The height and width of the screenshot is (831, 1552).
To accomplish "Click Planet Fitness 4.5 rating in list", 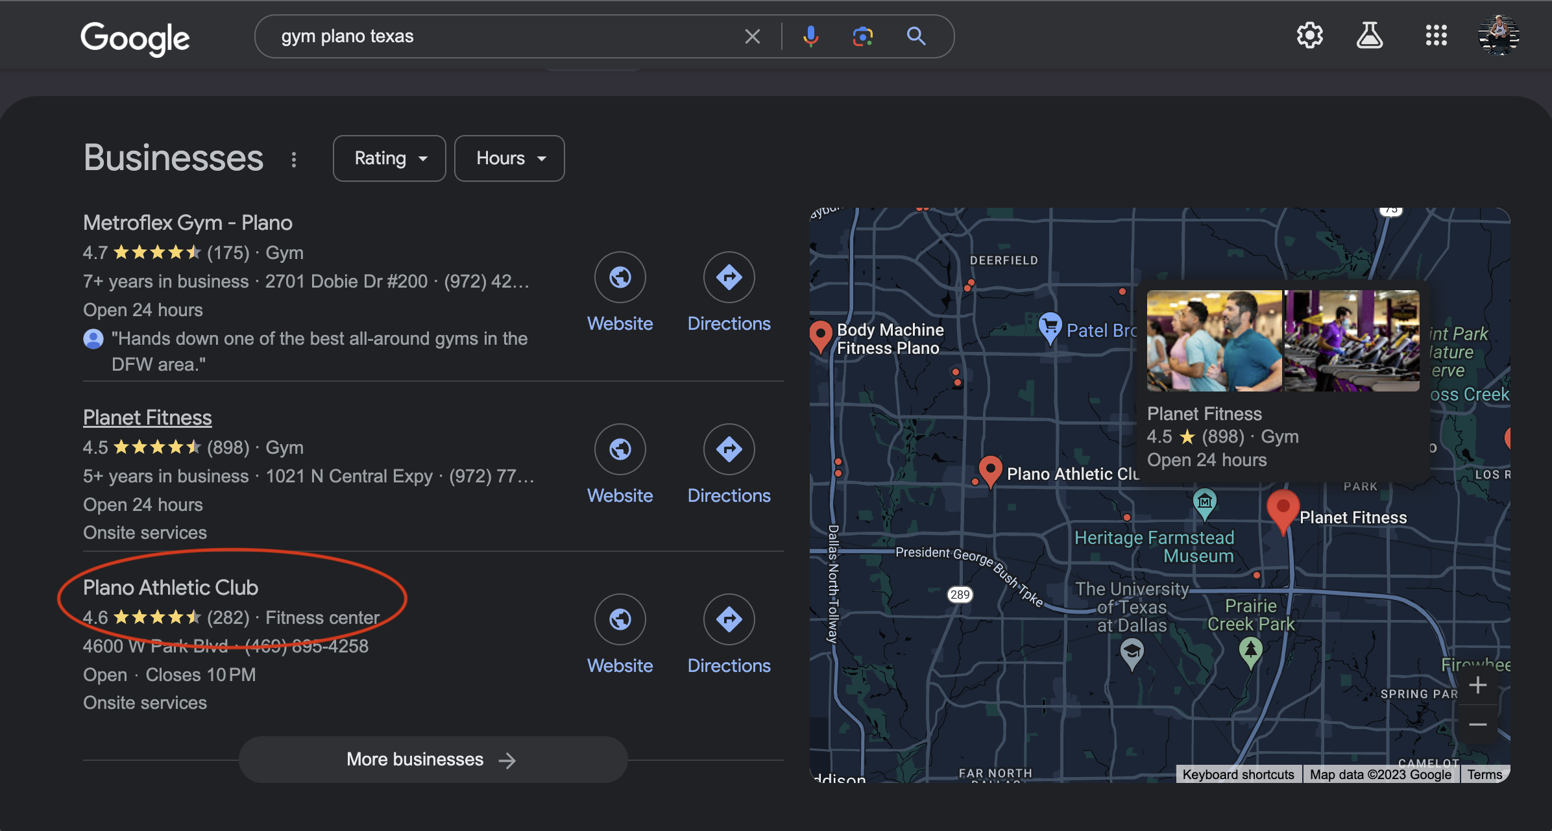I will (141, 447).
